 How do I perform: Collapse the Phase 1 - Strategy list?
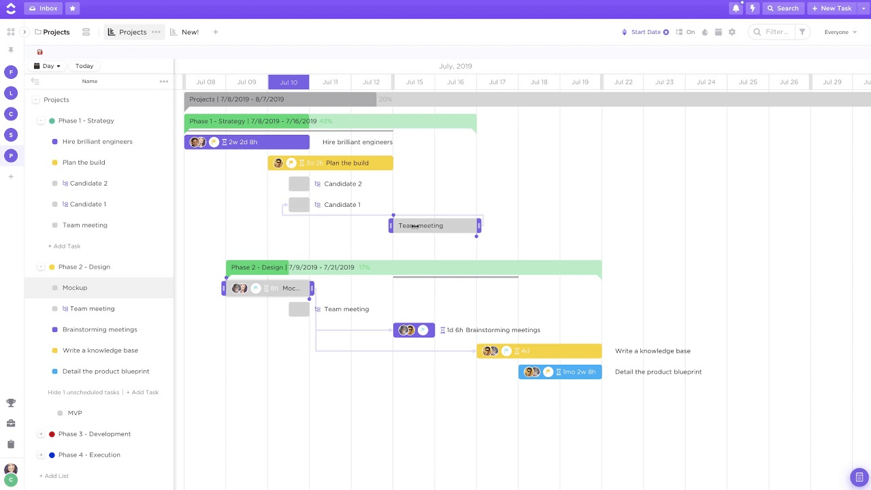[41, 120]
